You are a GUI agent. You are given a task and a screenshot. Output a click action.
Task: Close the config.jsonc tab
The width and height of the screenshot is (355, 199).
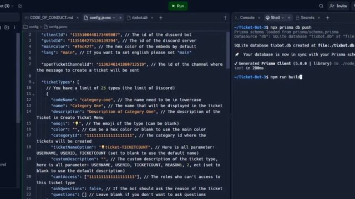point(120,18)
